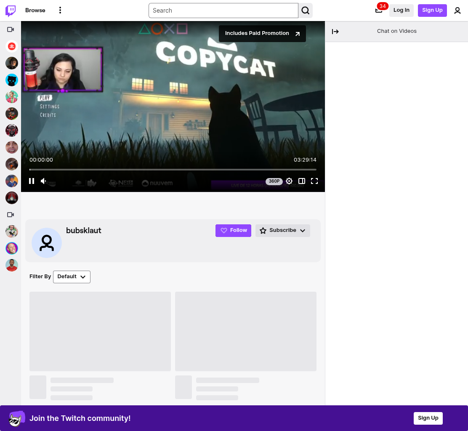Click the lower camera icon in sidebar
Viewport: 468px width, 431px height.
click(x=11, y=215)
